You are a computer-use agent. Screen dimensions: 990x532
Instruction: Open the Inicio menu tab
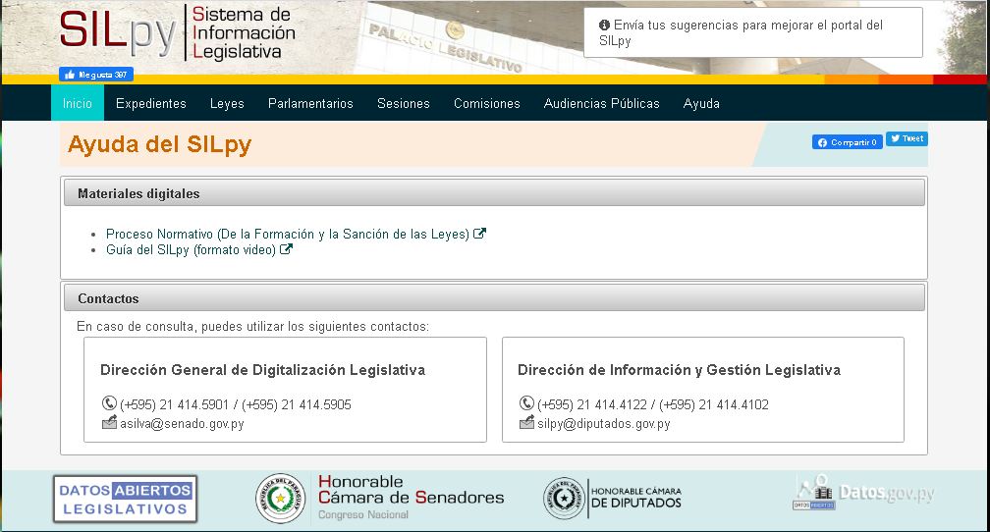(x=77, y=103)
